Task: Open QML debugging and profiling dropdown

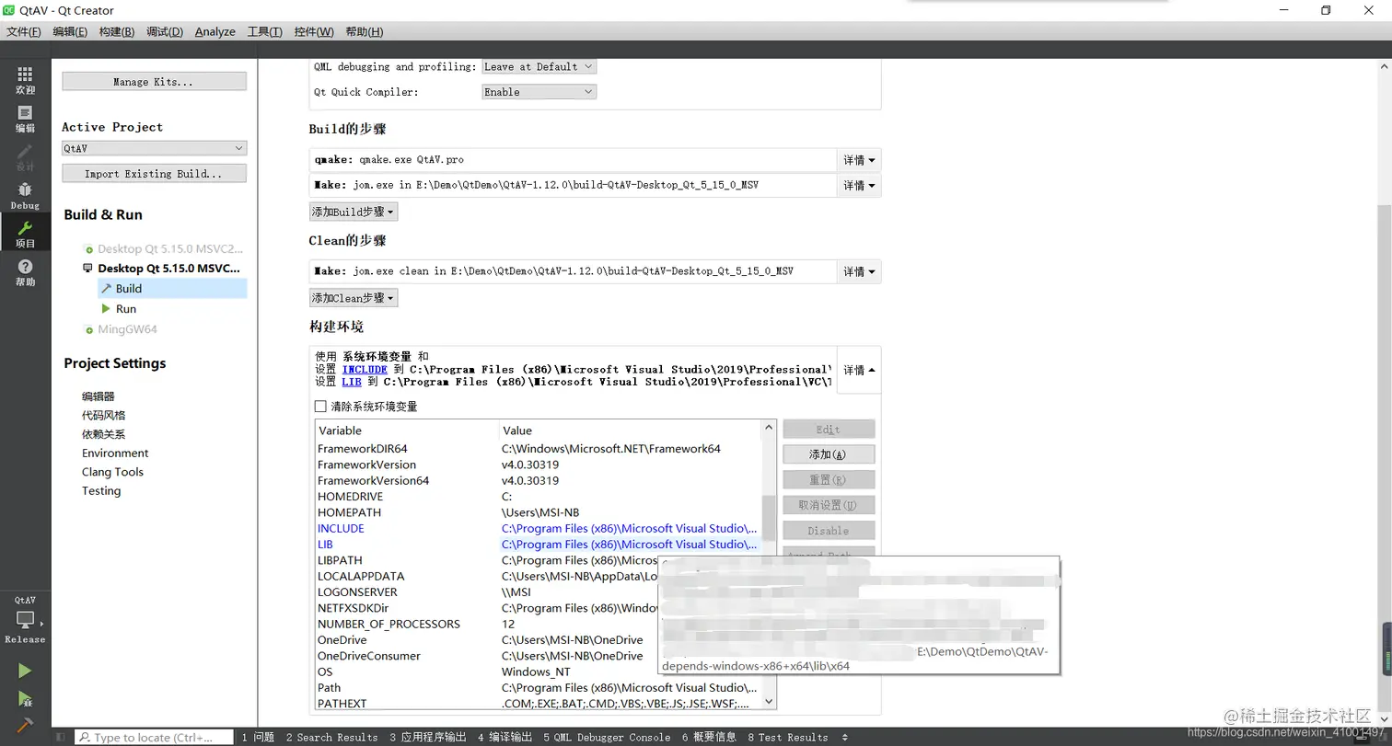Action: (x=539, y=66)
